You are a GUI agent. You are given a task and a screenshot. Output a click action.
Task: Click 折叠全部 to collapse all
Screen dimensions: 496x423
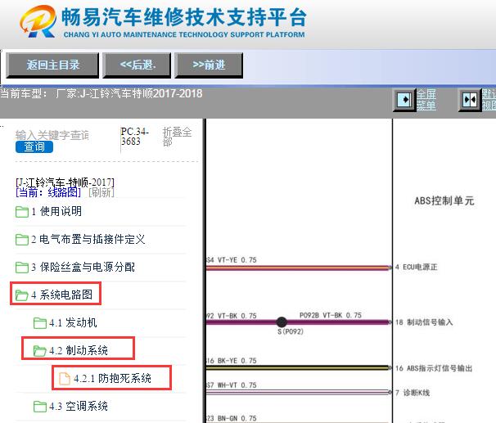point(177,137)
